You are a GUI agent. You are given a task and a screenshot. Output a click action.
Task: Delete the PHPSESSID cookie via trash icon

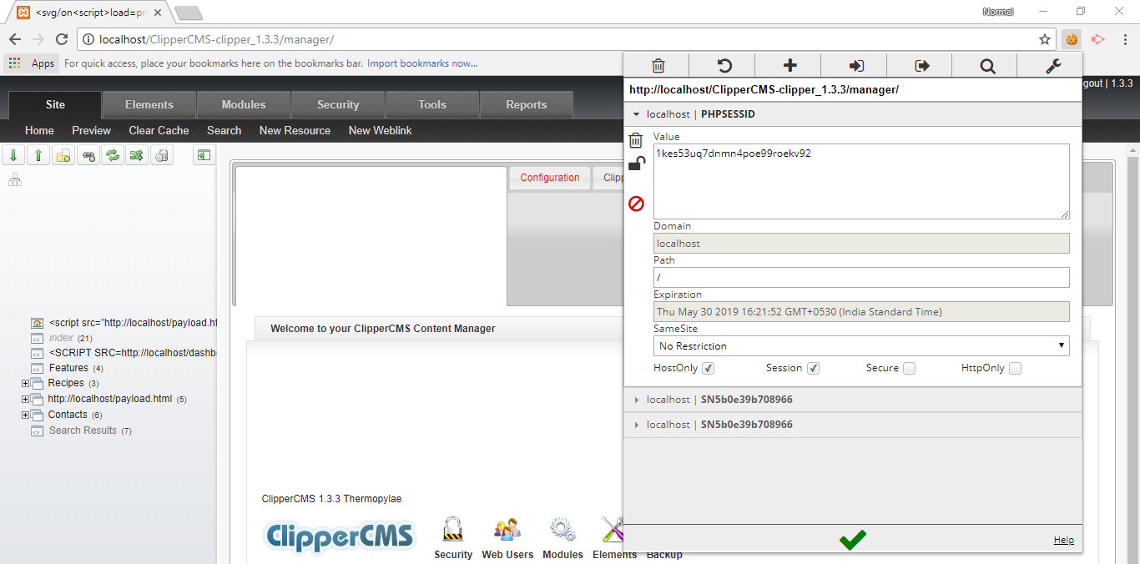(636, 140)
